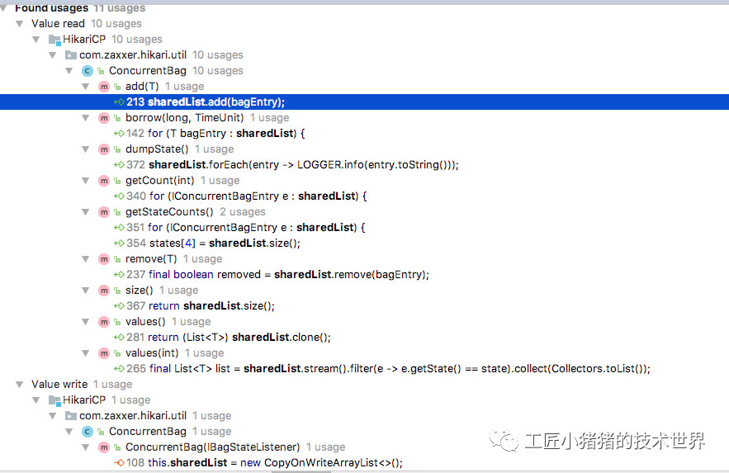Click package folder icon with 1 usage
729x473 pixels.
click(x=71, y=416)
